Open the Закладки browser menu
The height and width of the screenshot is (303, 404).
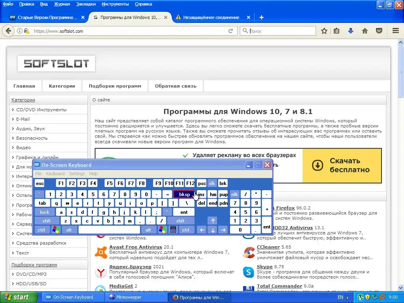(86, 4)
